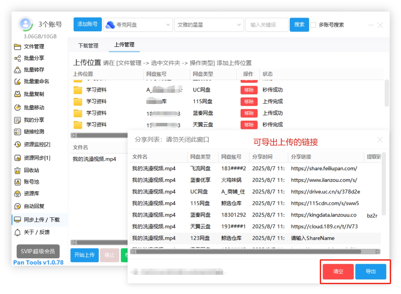Enable 多账号搜索 checkbox

pos(313,25)
